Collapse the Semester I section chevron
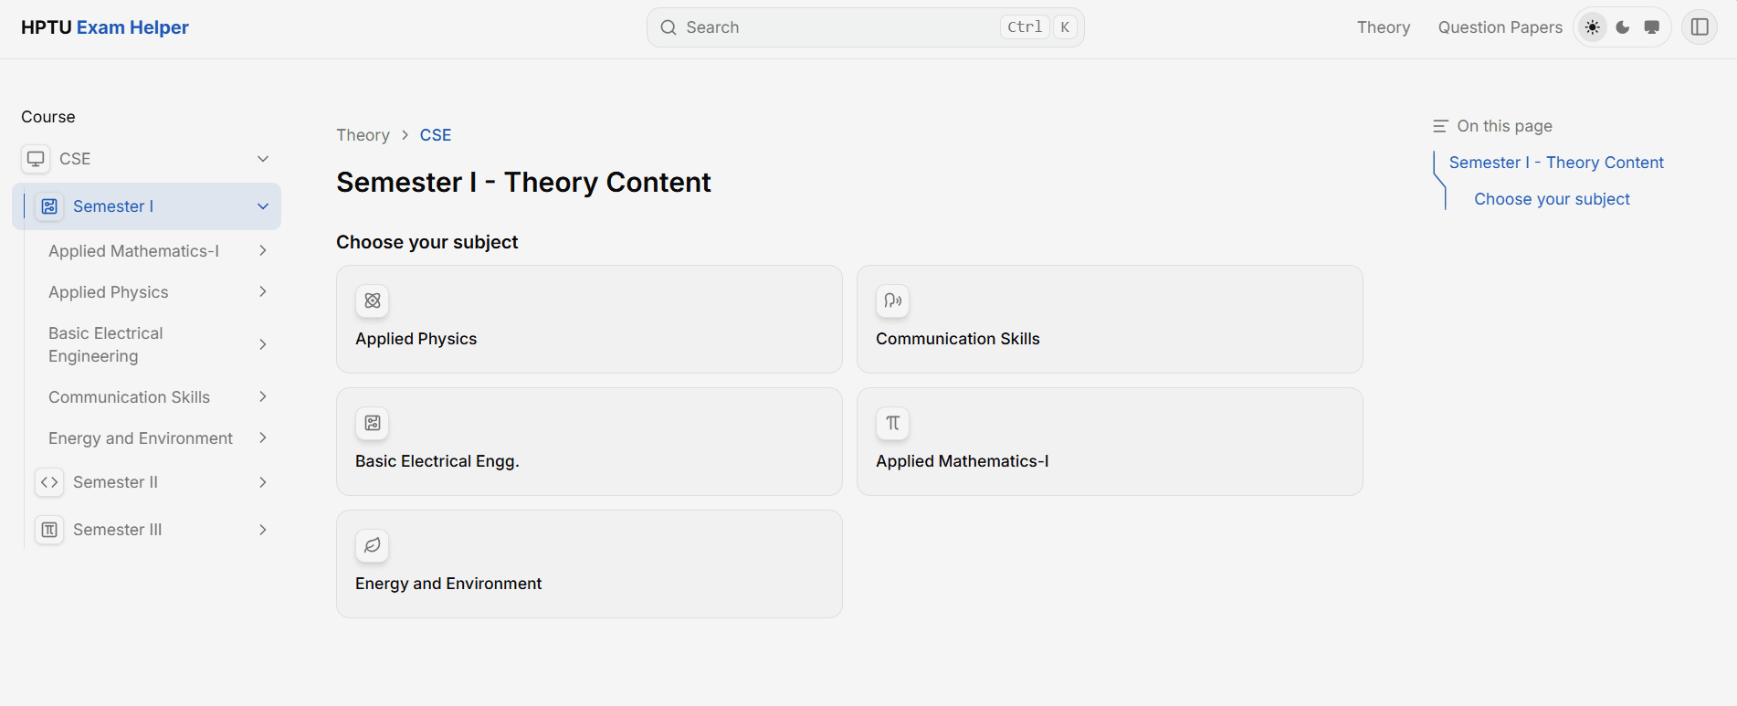1737x706 pixels. (263, 206)
